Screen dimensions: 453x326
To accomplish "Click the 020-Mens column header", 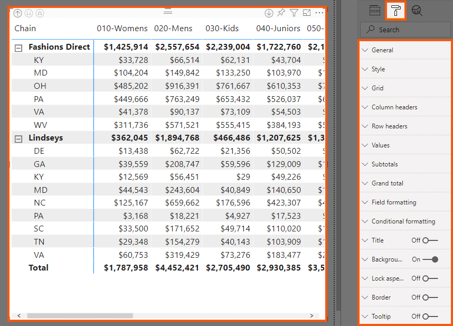I will click(x=173, y=29).
